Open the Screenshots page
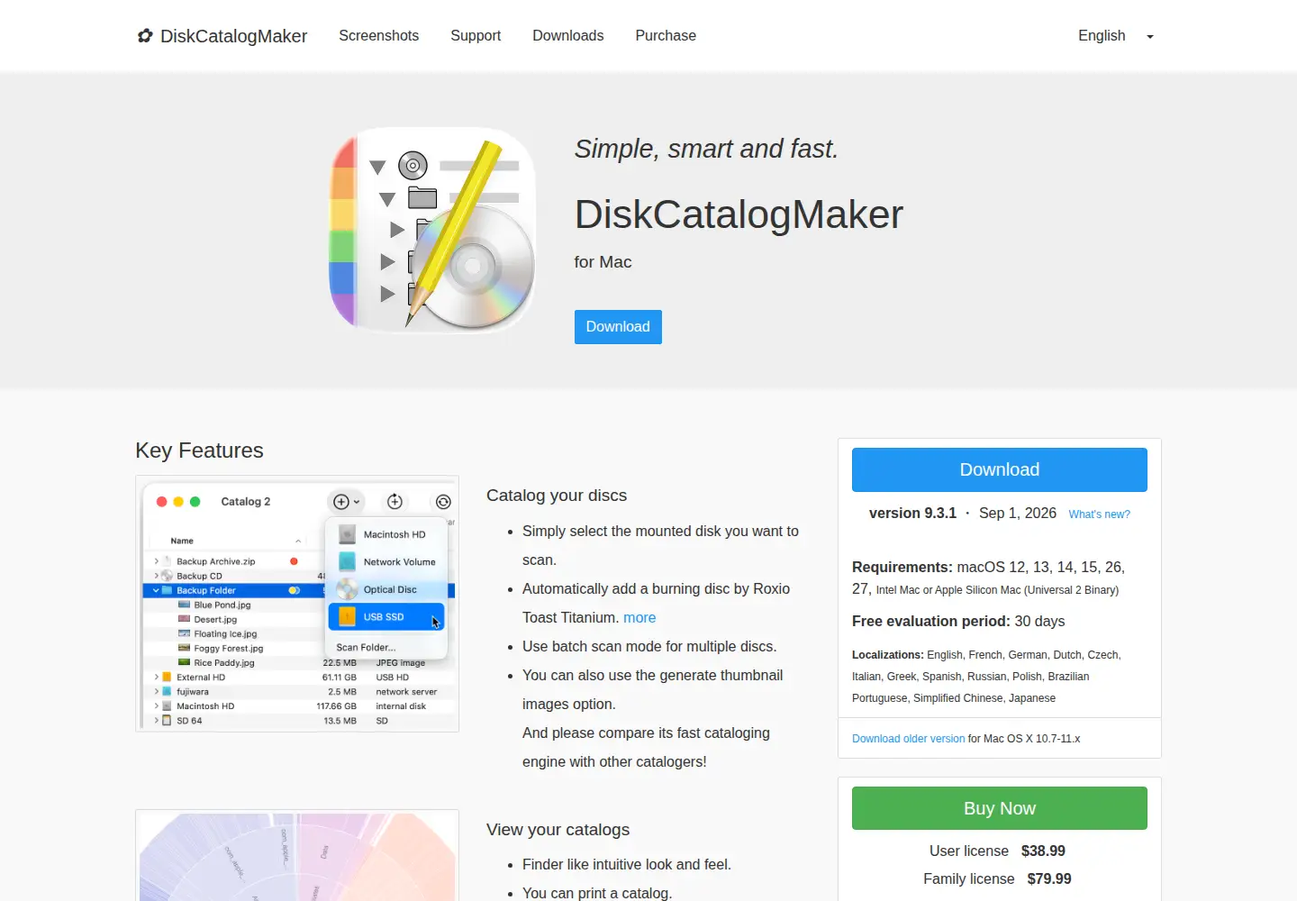The image size is (1297, 901). (x=378, y=36)
